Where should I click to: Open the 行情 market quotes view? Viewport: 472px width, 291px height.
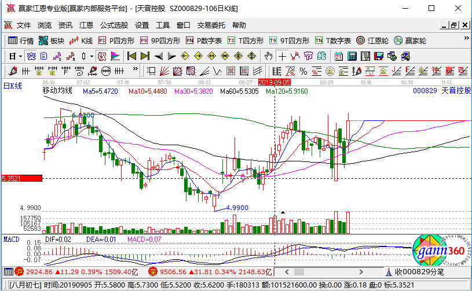tap(21, 40)
